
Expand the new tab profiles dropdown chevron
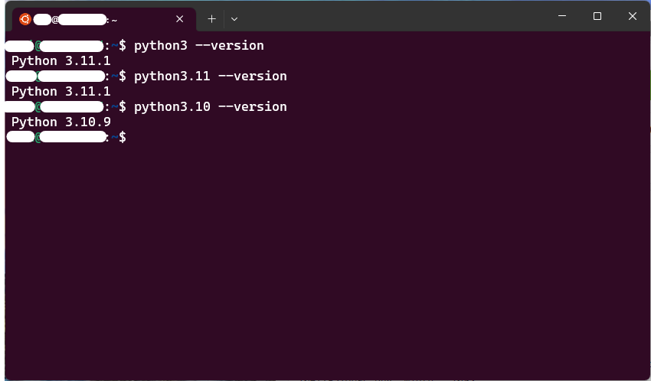(x=234, y=19)
